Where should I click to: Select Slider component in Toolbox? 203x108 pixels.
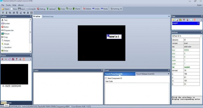click(5, 51)
